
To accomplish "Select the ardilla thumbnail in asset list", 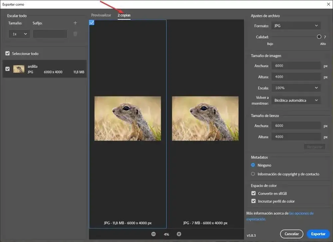I will (19, 69).
